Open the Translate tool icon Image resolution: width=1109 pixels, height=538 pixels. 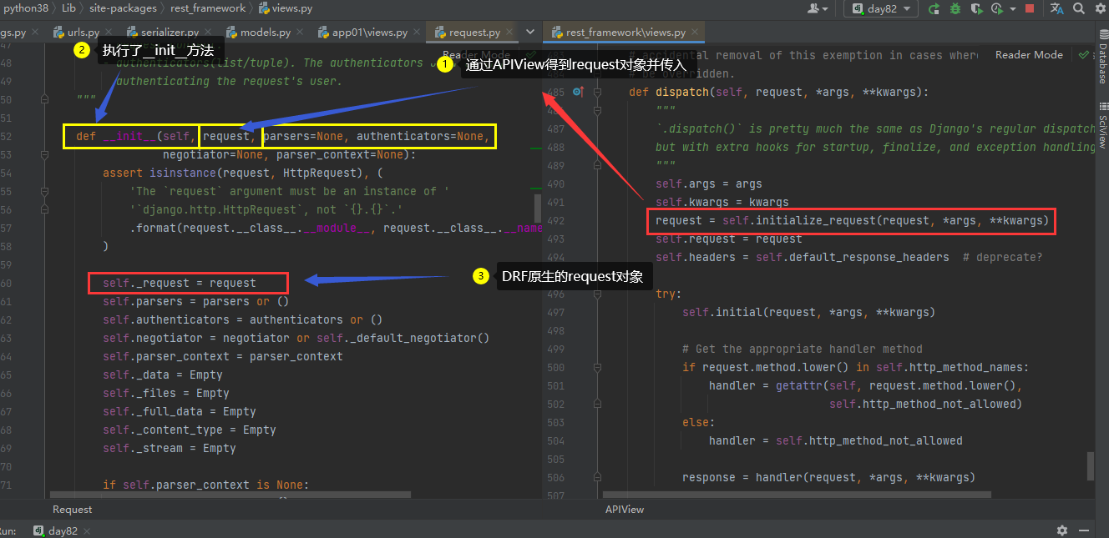(x=1056, y=8)
